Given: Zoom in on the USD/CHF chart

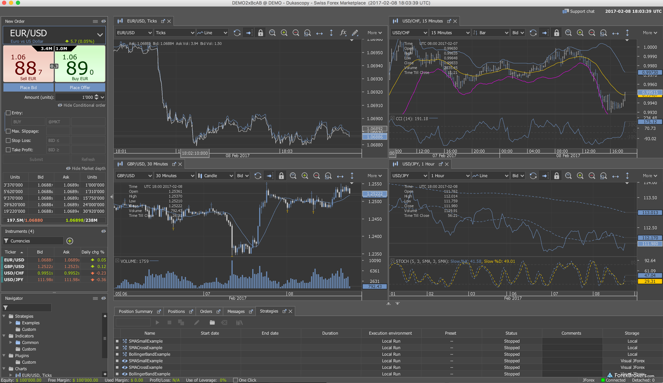Looking at the screenshot, I should point(580,33).
